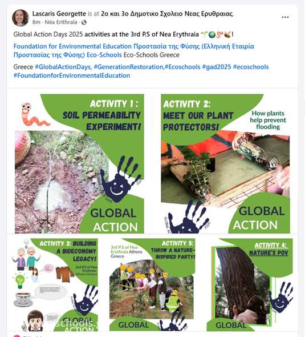Open the #GenerationRestoration hashtag
Screen dimensions: 305x337
tap(129, 67)
